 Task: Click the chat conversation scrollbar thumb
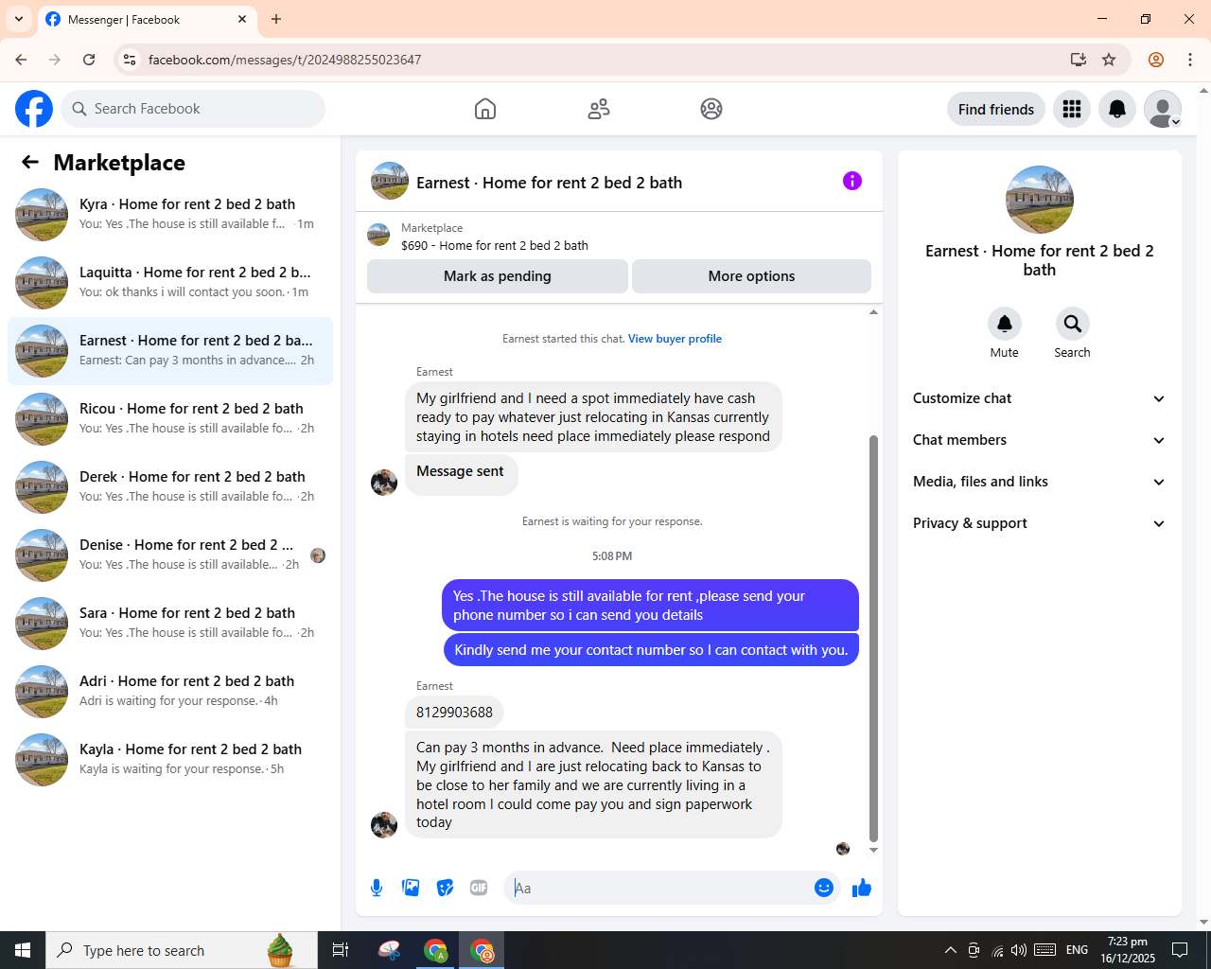[x=873, y=639]
